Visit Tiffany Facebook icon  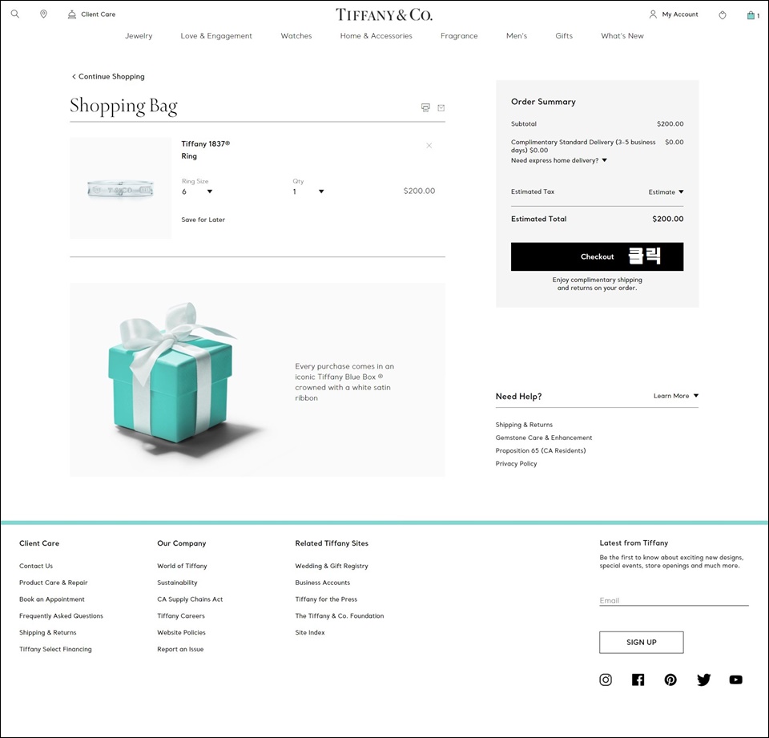(x=638, y=680)
